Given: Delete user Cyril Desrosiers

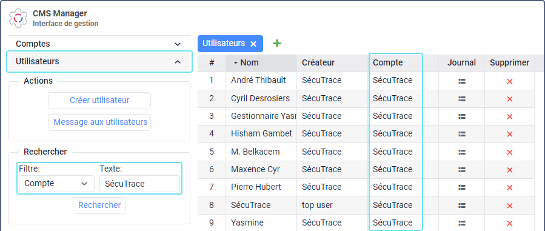Looking at the screenshot, I should 510,99.
